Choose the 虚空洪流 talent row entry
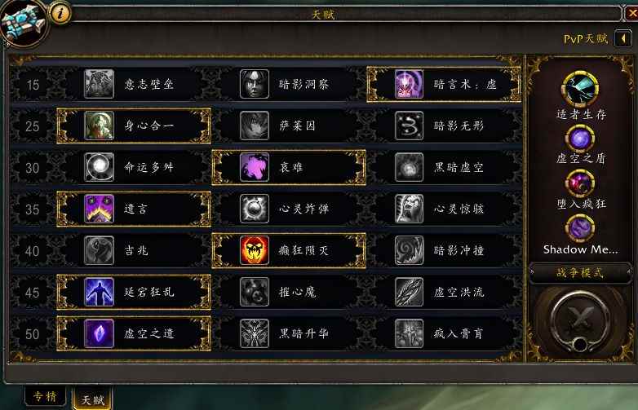 pyautogui.click(x=445, y=292)
